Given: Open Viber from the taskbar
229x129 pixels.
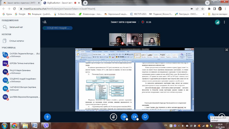Looking at the screenshot, I should coord(46,126).
